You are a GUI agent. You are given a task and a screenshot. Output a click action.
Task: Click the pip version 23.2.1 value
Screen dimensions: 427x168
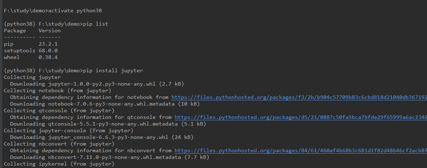pos(48,44)
